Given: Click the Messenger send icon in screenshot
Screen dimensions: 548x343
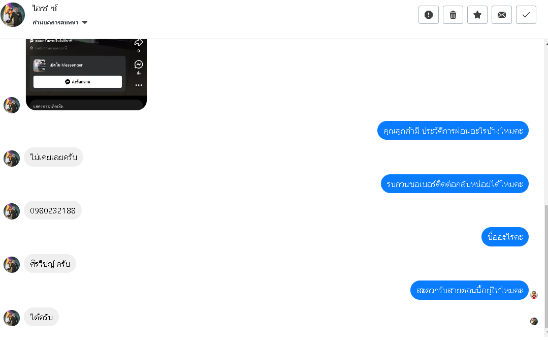Looking at the screenshot, I should click(139, 65).
